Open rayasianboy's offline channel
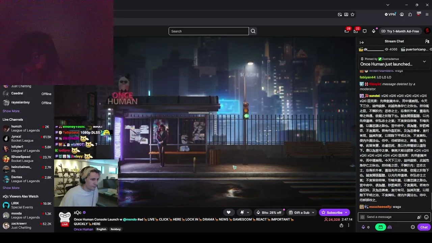Screen dimensions: 432x243 27,103
